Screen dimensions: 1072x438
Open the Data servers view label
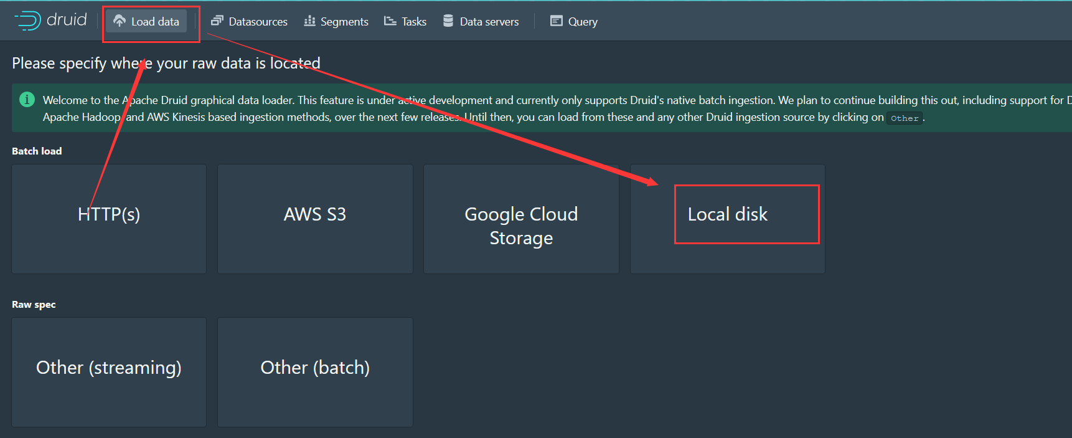click(x=489, y=22)
